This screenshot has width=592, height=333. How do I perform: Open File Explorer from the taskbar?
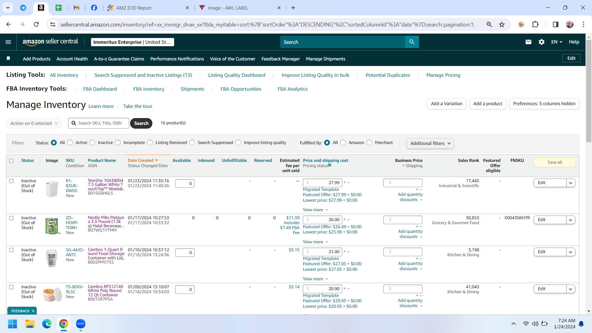click(x=30, y=324)
